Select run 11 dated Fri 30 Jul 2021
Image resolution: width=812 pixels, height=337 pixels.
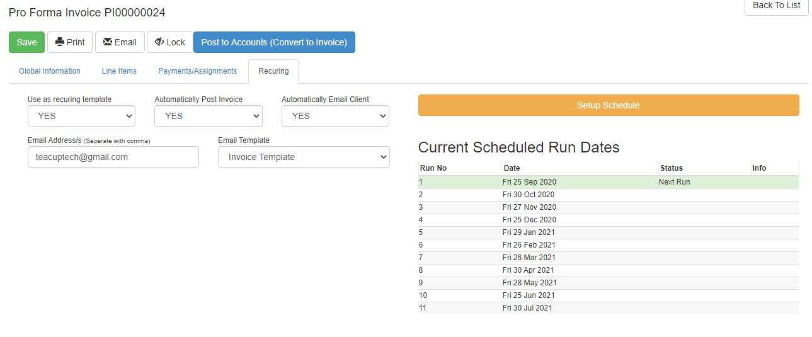point(527,308)
